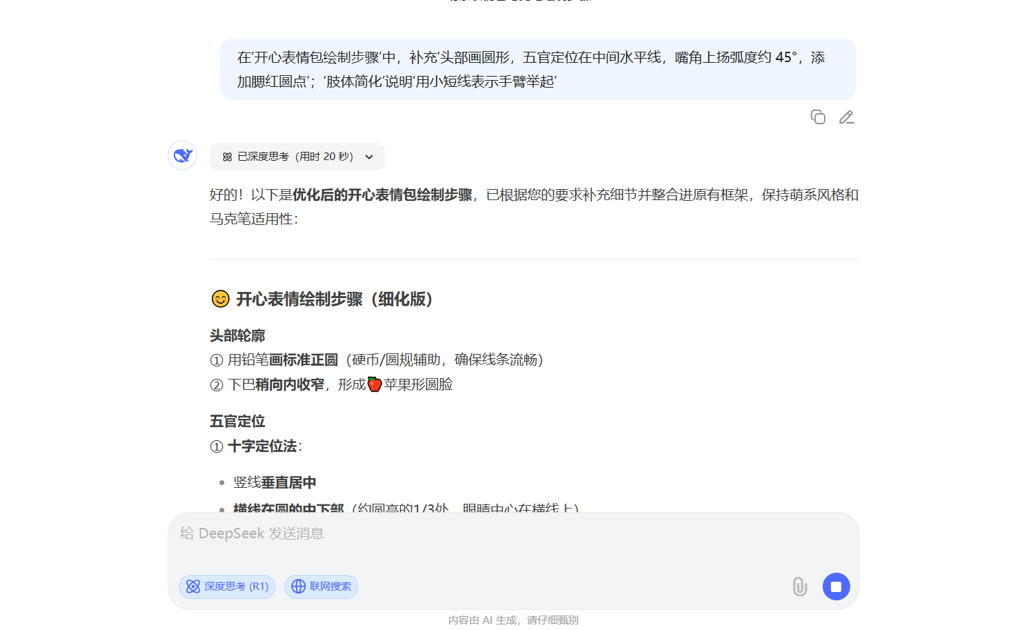
Task: Click the 竖线垂直居中 bullet item
Action: tap(275, 482)
